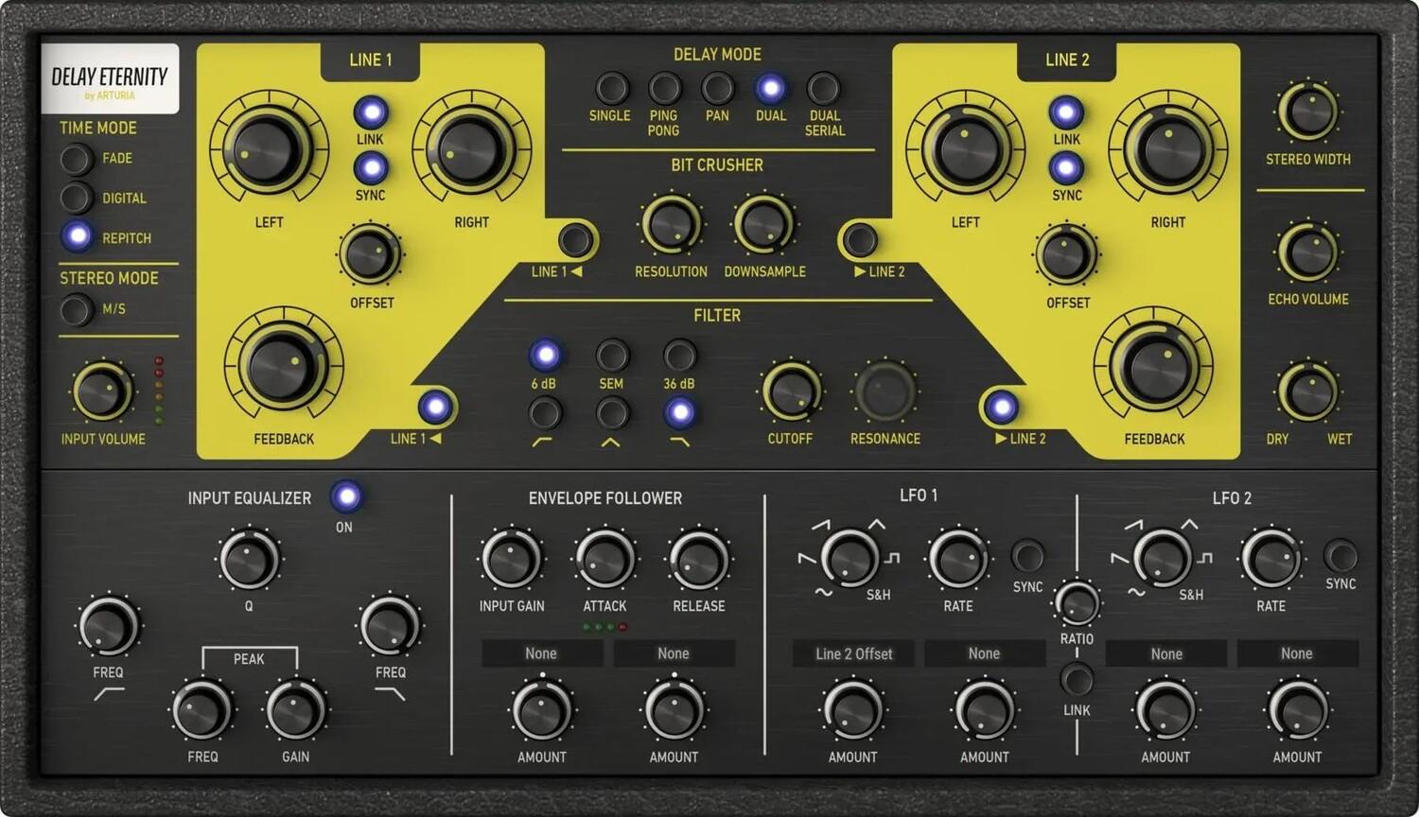Screen dimensions: 1419x817
Task: Select Dual Serial delay mode
Action: pyautogui.click(x=823, y=89)
